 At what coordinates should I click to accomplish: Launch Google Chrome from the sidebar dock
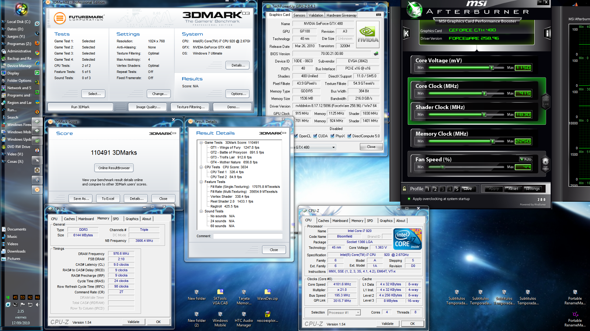pos(37,53)
